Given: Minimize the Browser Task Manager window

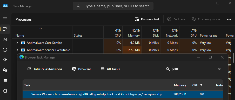Looking at the screenshot, I should (199, 57).
